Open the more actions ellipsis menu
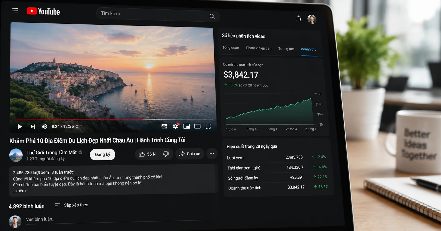 tap(212, 154)
